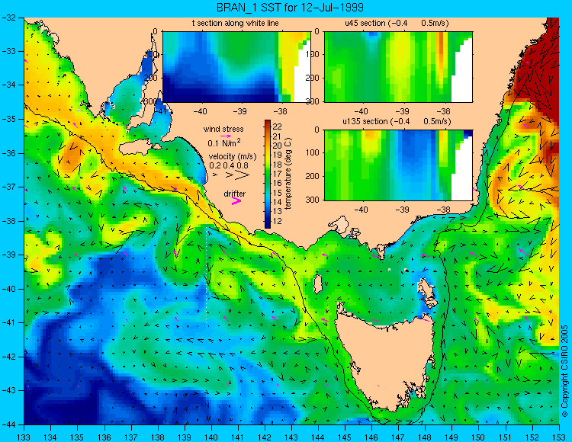The image size is (572, 442).
Task: Click the title BRAN_1 SST for 12-Jul-1999
Action: point(290,8)
